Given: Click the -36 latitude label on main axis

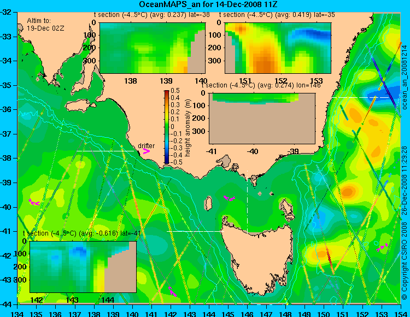Looking at the screenshot, I should tap(6, 109).
